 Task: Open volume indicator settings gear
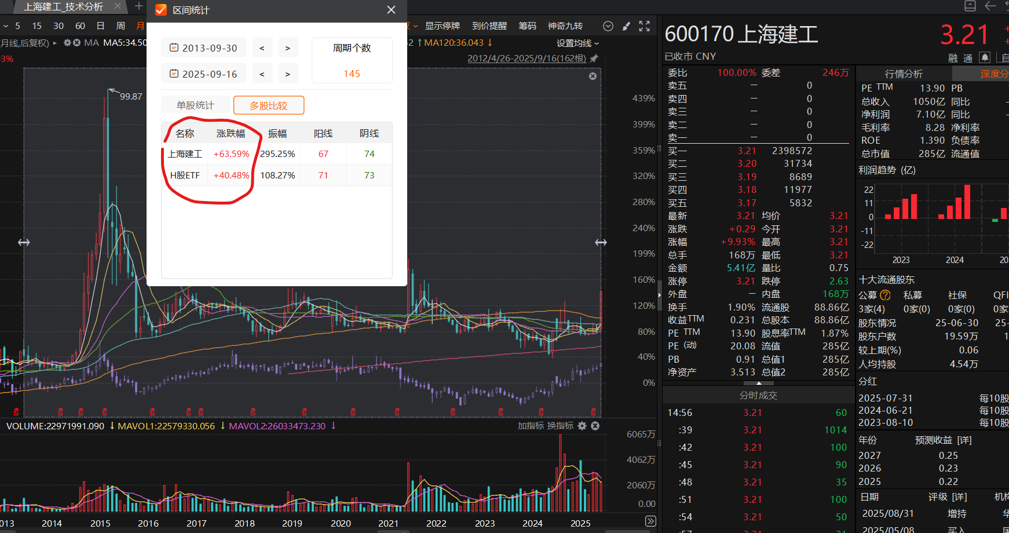[582, 426]
